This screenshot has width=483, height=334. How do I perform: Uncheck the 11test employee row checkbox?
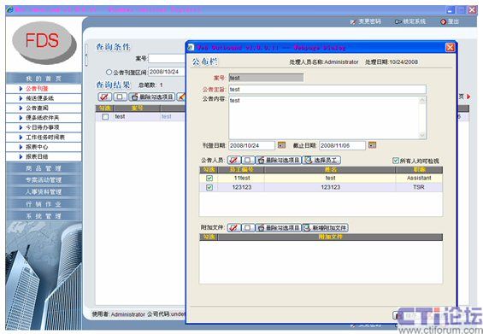click(x=209, y=178)
